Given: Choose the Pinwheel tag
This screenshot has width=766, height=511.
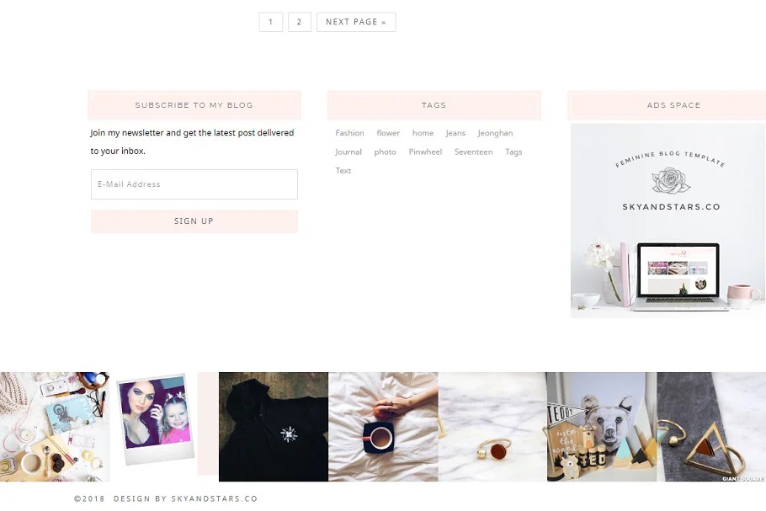Looking at the screenshot, I should coord(425,152).
